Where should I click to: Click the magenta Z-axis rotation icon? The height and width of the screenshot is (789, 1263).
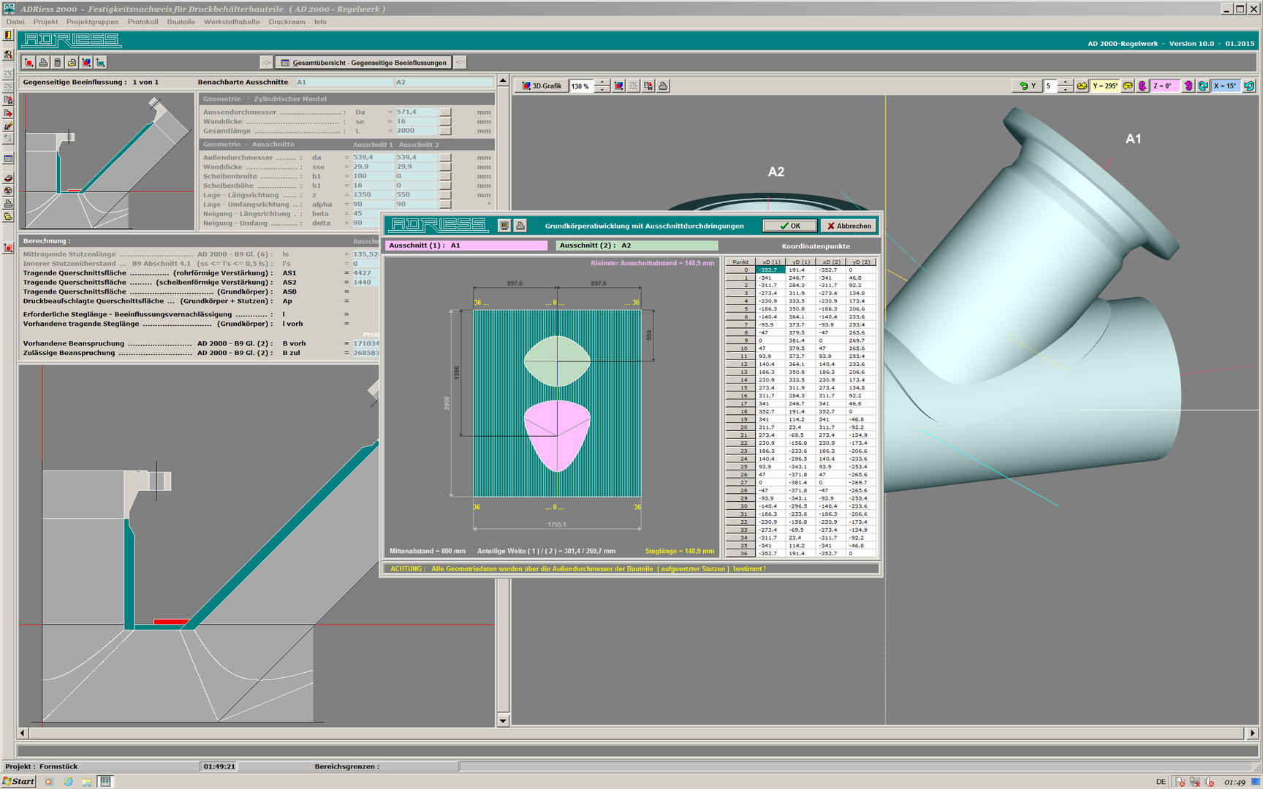click(x=1142, y=86)
